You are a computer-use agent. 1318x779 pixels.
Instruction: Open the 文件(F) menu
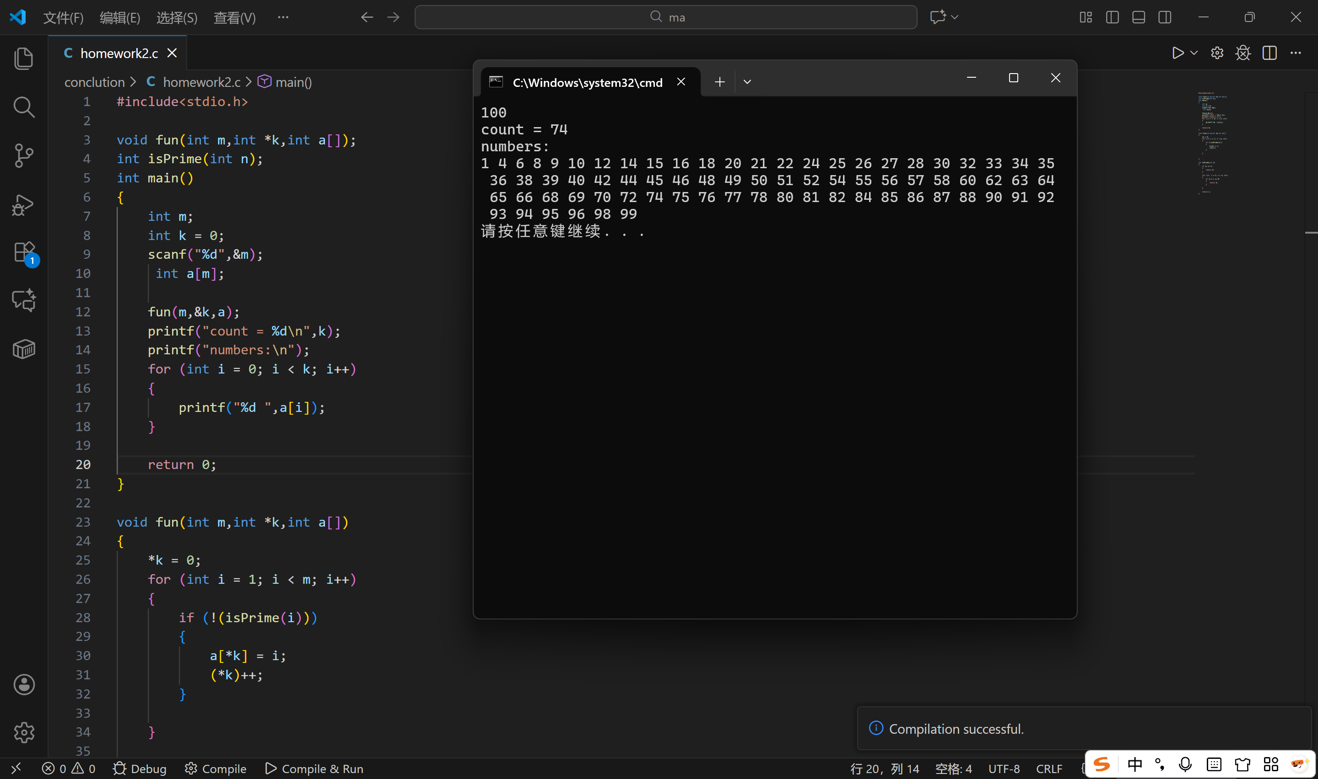click(63, 18)
